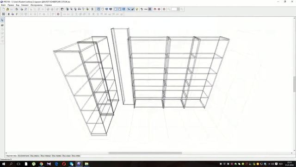Select the pointer tool in the left sidebar
Screen dimensions: 296x167
[2, 20]
